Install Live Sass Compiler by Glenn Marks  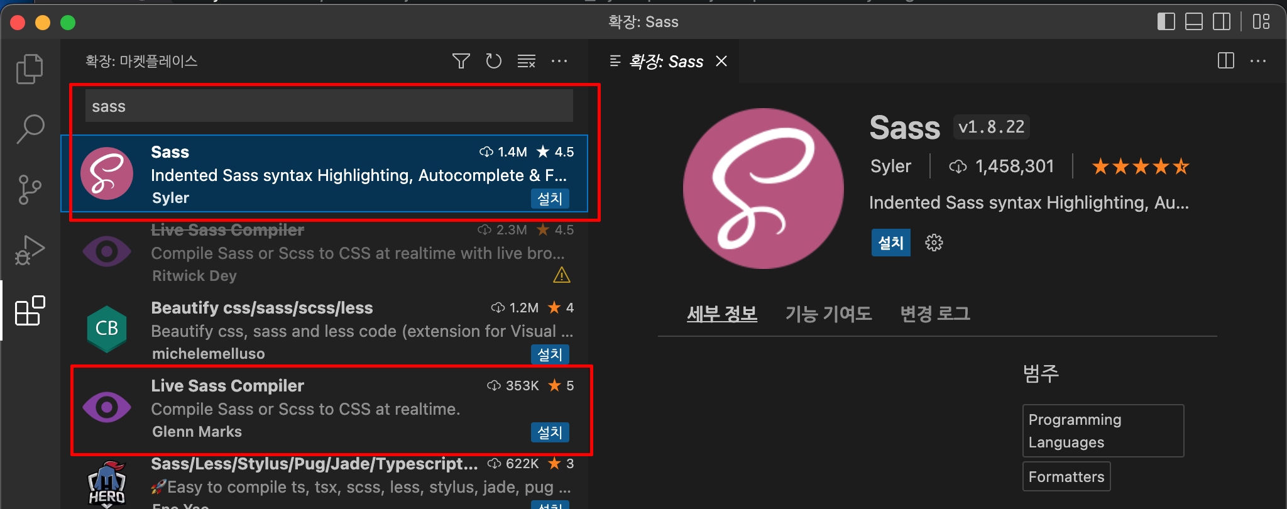[550, 432]
